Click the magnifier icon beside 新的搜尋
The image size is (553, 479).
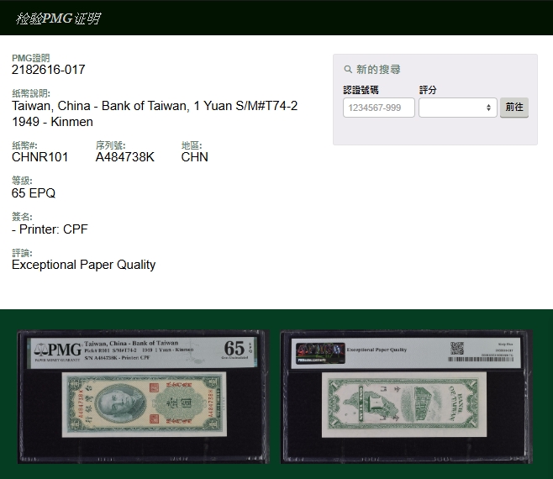click(348, 70)
